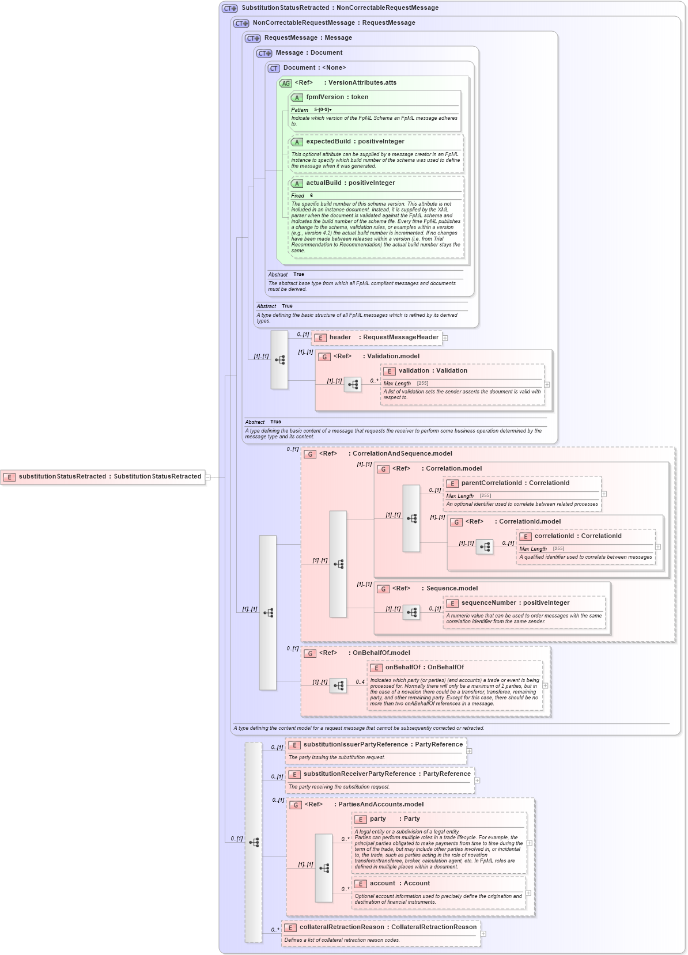Click the CT icon next to Message : Document
The height and width of the screenshot is (955, 688).
(x=264, y=54)
